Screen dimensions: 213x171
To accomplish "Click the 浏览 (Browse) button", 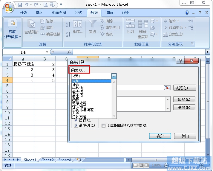I will (185, 88).
